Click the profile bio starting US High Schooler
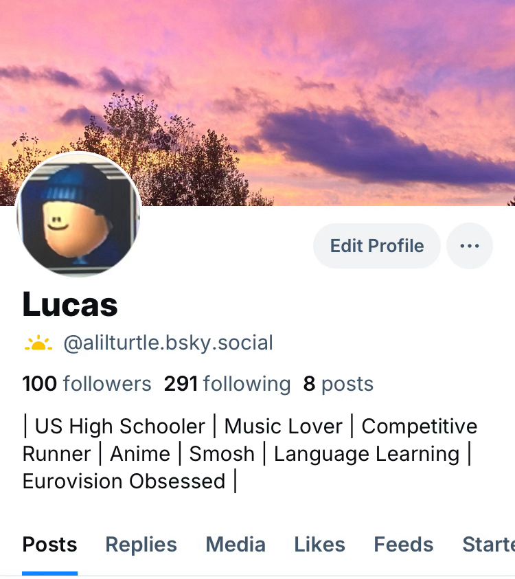 [249, 454]
